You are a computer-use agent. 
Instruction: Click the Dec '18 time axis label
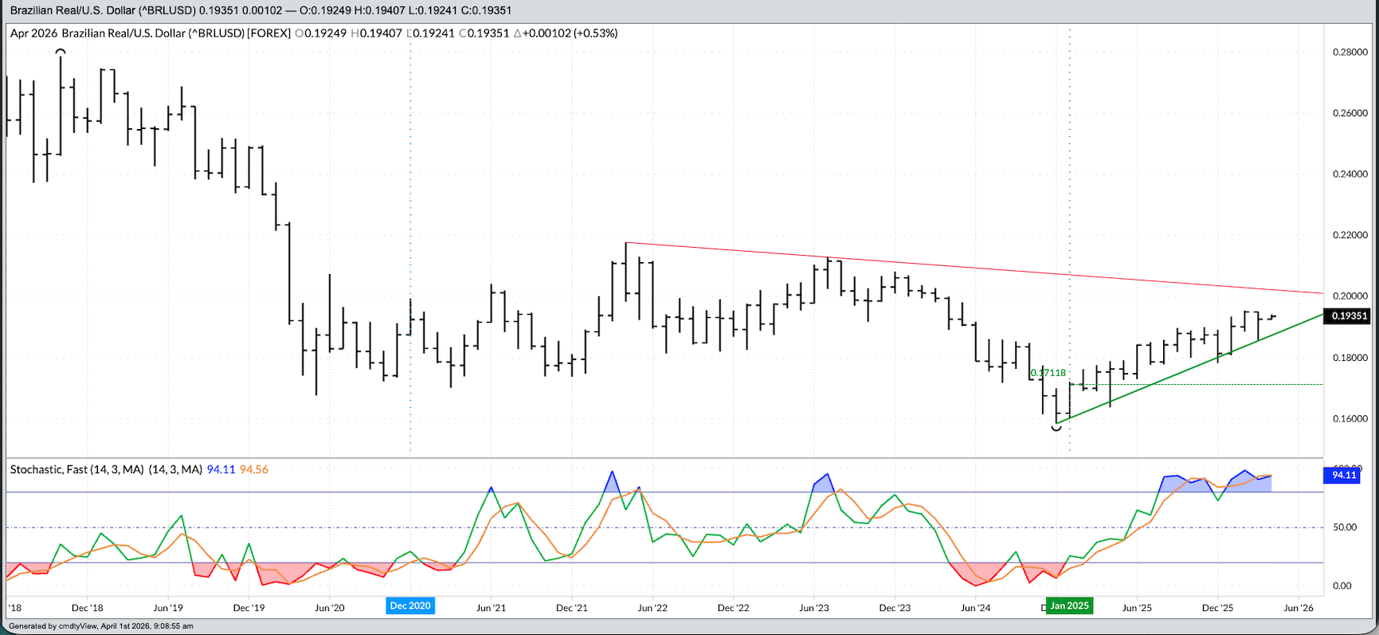[x=87, y=608]
